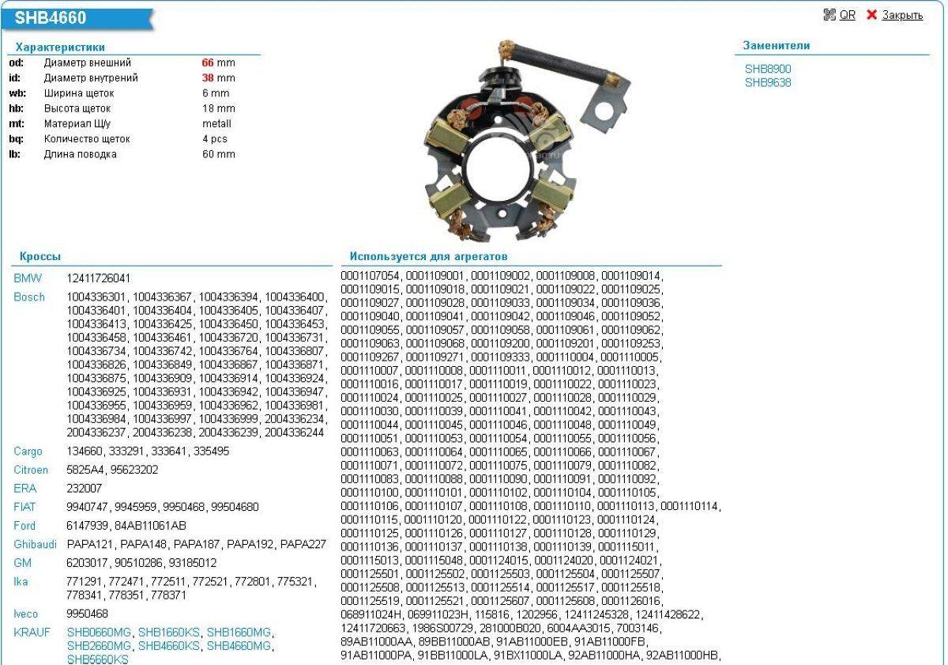Click the Закрыть link

pos(902,16)
